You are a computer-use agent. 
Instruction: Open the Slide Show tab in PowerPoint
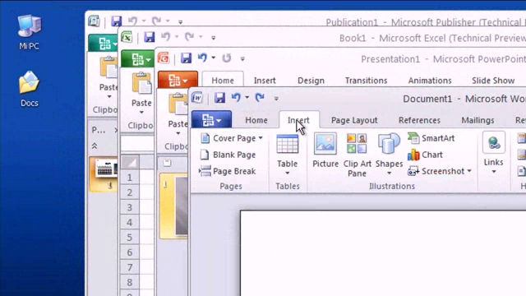pos(493,81)
